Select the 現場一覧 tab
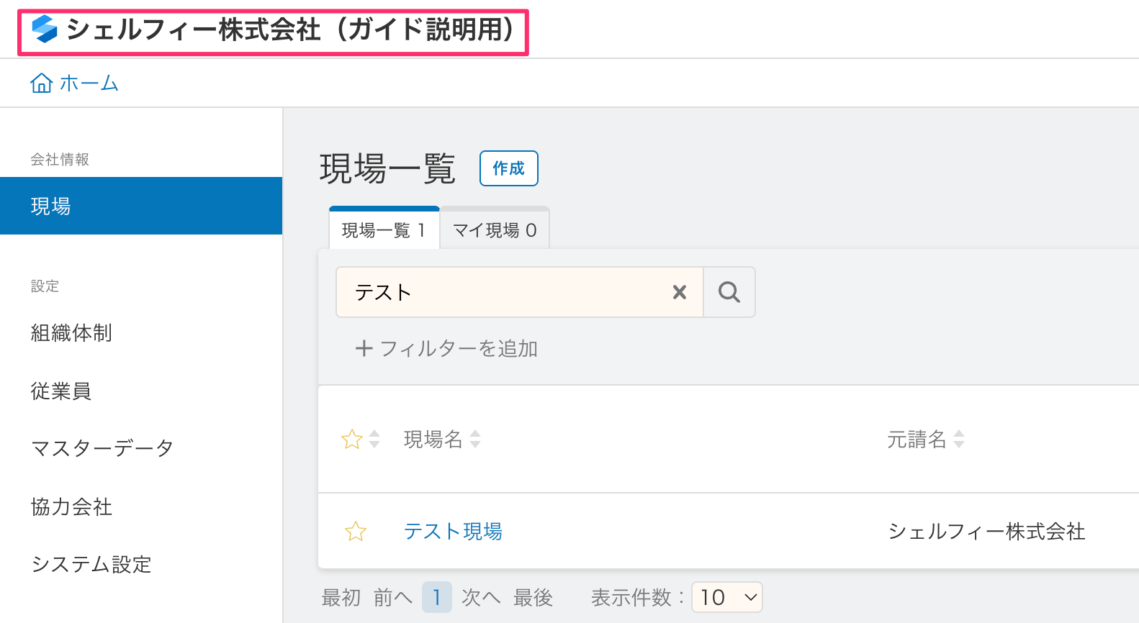The image size is (1139, 623). [384, 230]
